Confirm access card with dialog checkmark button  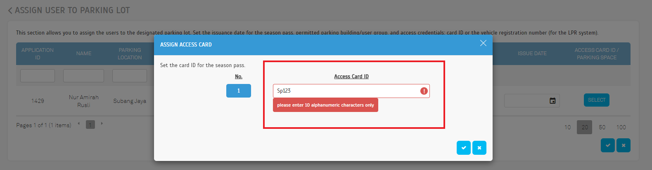[x=464, y=148]
